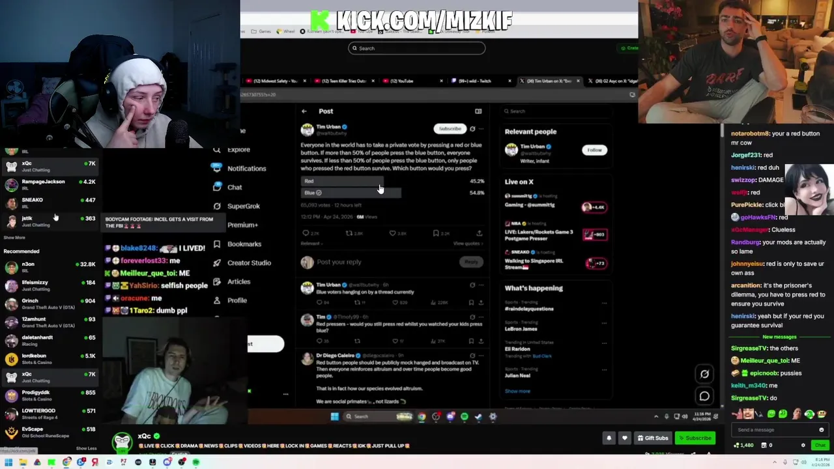Open more options dots on Tim Urban's post
The height and width of the screenshot is (469, 834).
(x=481, y=129)
